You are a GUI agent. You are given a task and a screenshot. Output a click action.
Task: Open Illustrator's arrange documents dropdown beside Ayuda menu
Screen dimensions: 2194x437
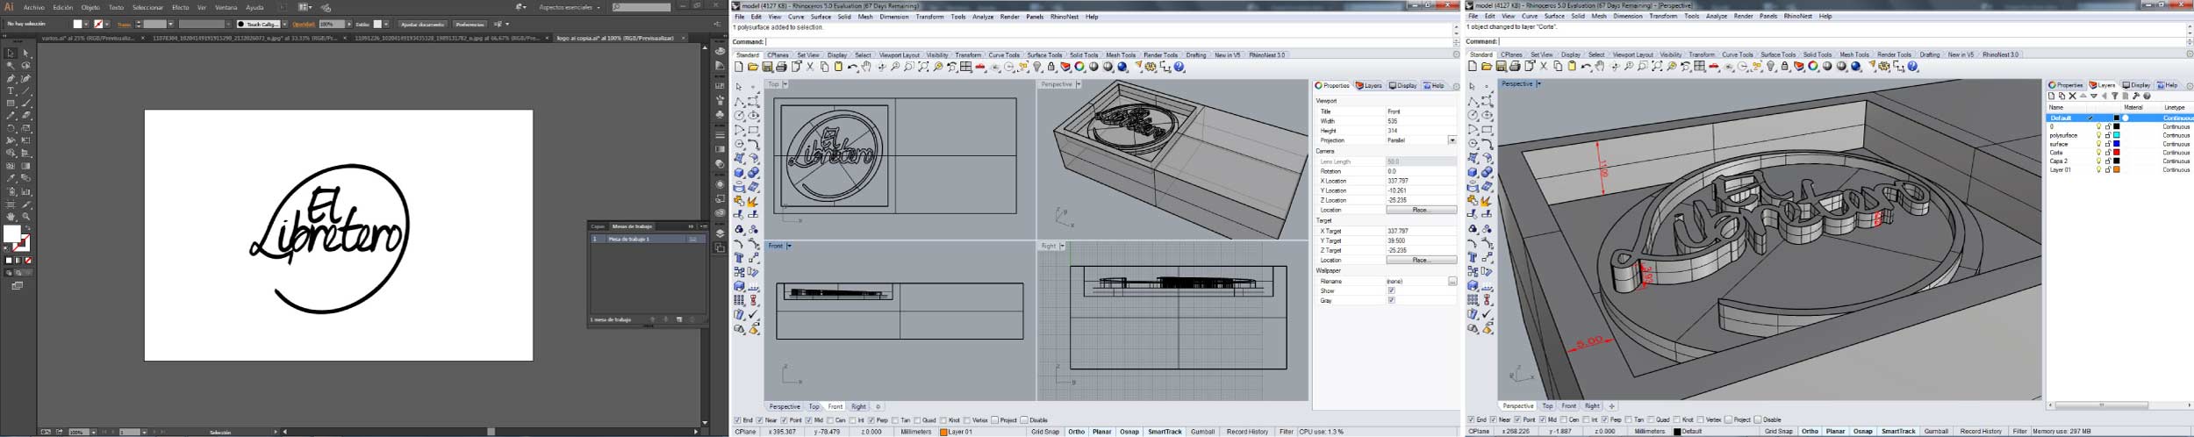coord(305,7)
